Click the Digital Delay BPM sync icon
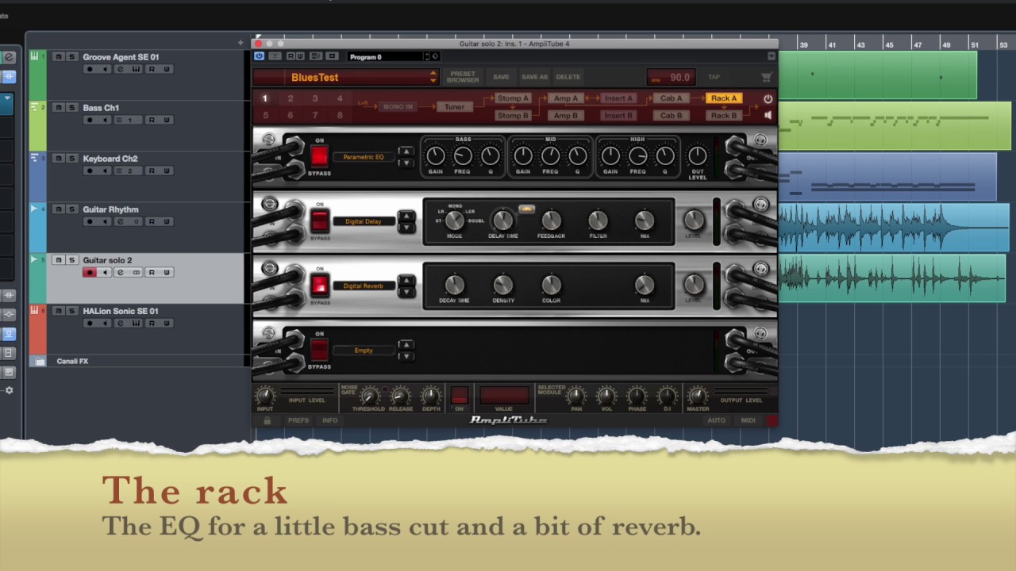 526,209
